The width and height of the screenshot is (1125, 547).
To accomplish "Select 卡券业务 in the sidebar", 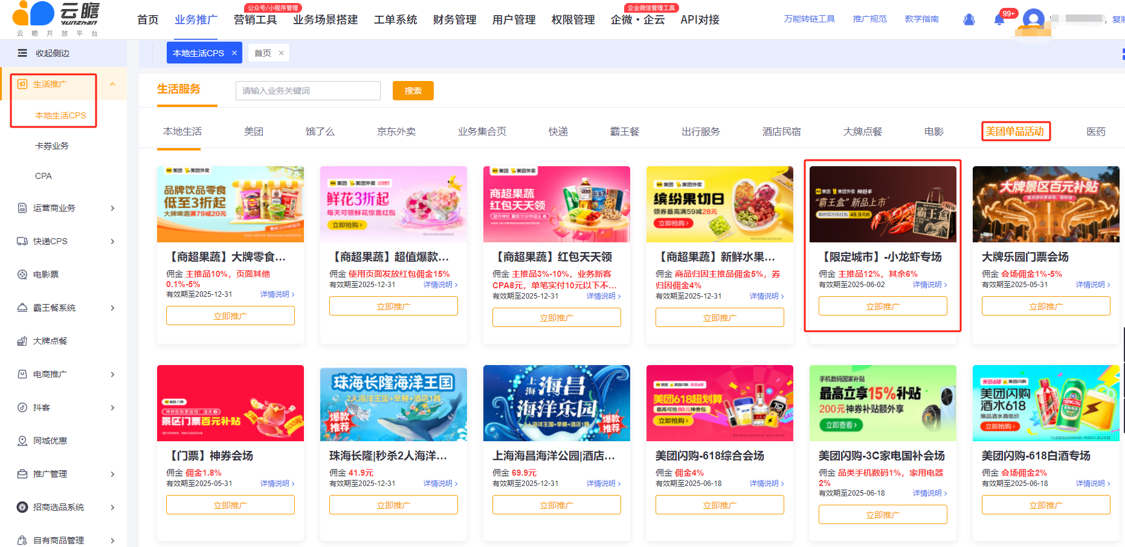I will (x=52, y=146).
